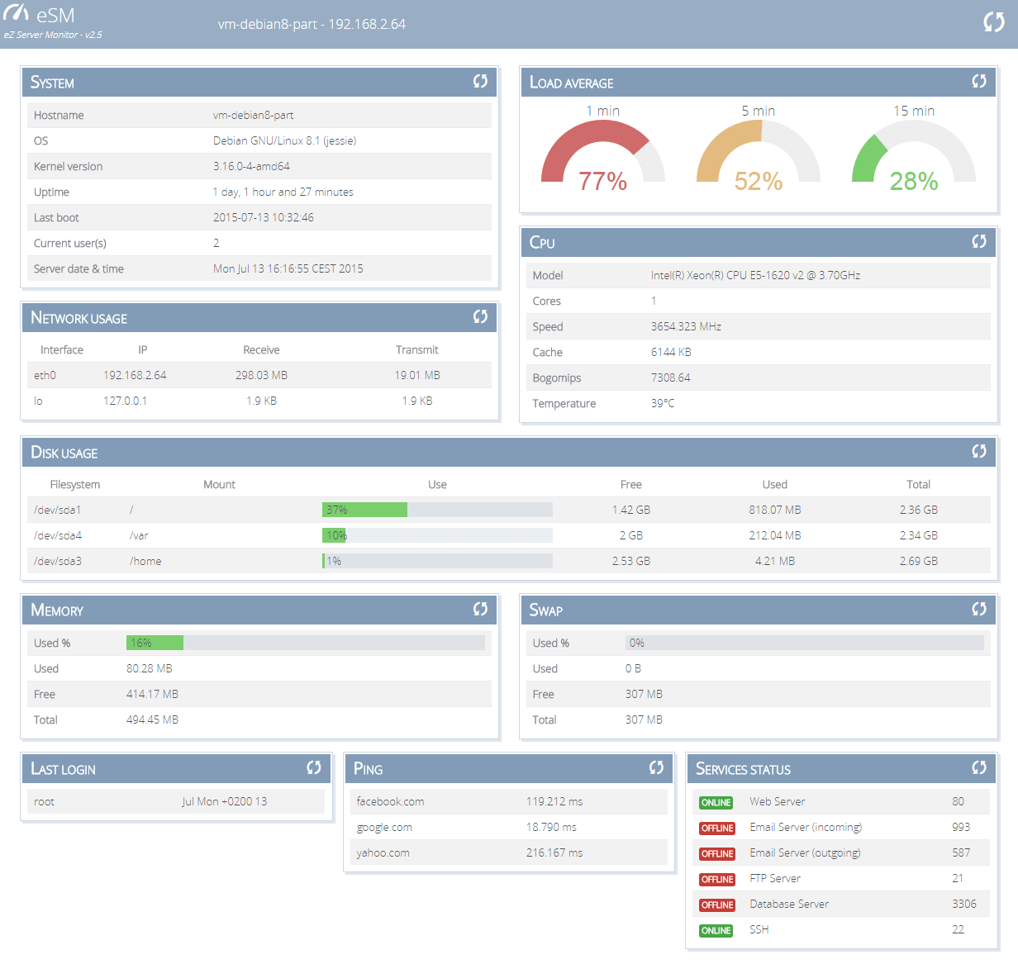
Task: Reload the System panel
Action: tap(480, 81)
